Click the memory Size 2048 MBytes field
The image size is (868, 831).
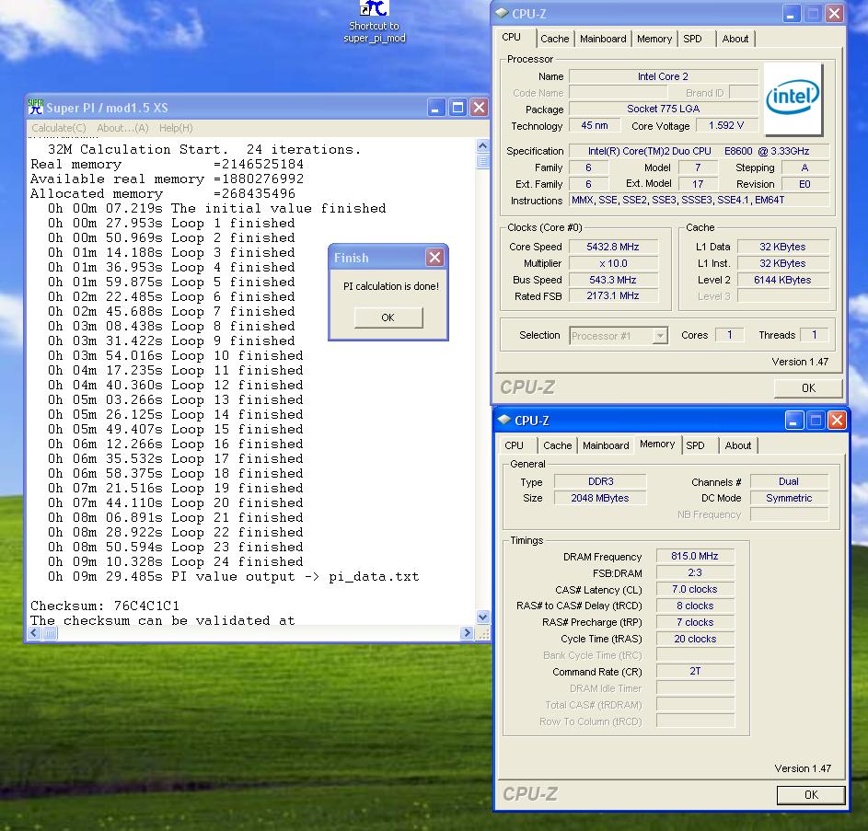tap(601, 498)
